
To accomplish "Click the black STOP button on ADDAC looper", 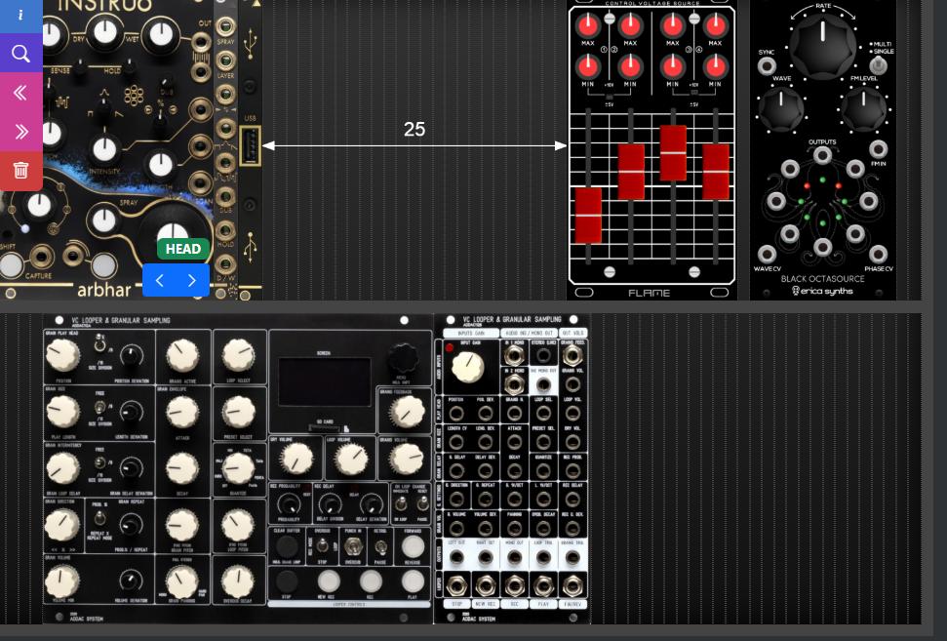I will [287, 581].
